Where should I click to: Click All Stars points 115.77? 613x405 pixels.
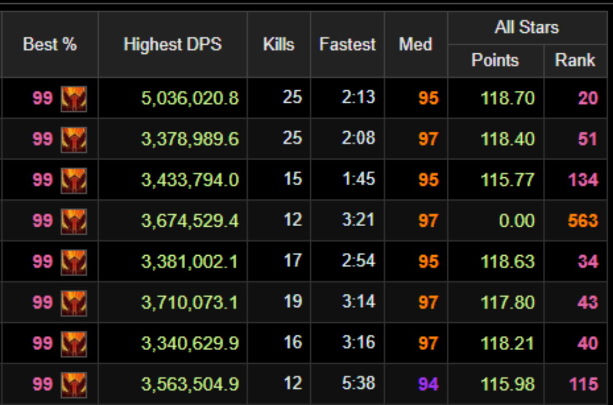507,180
